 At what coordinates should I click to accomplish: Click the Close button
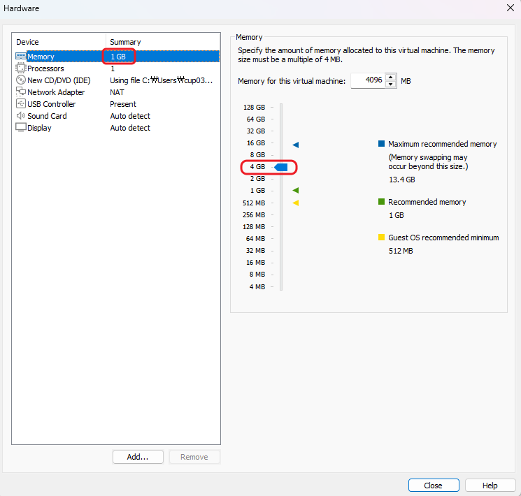click(434, 486)
